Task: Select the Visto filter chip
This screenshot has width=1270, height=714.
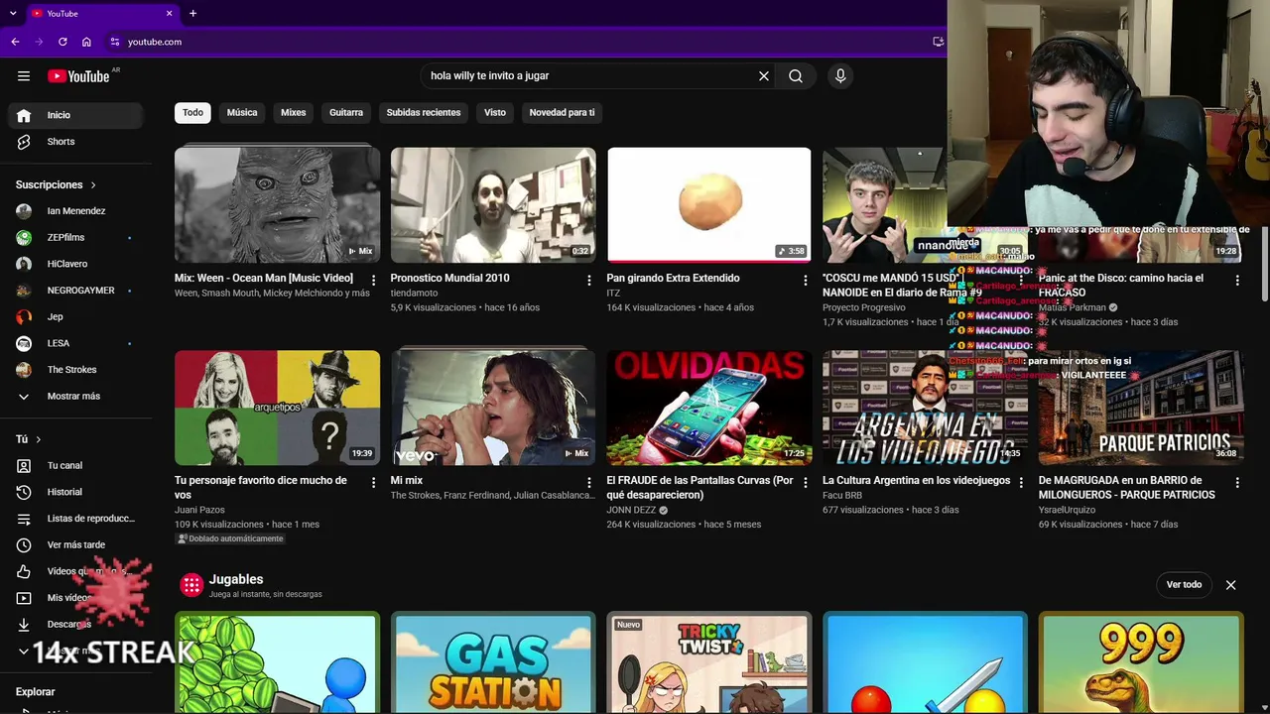Action: 495,113
